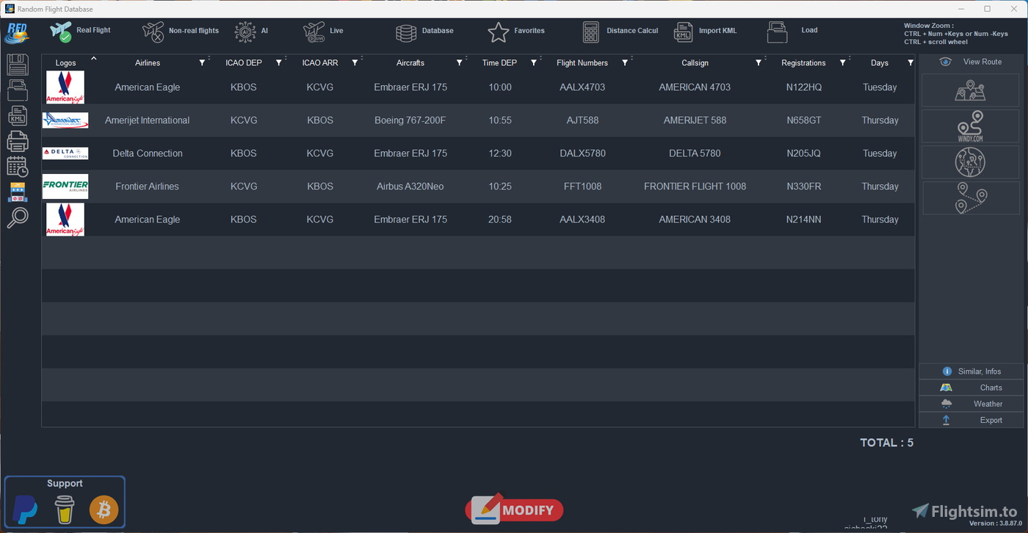Save flights using the floppy disk sidebar icon
This screenshot has height=533, width=1028.
(x=18, y=65)
